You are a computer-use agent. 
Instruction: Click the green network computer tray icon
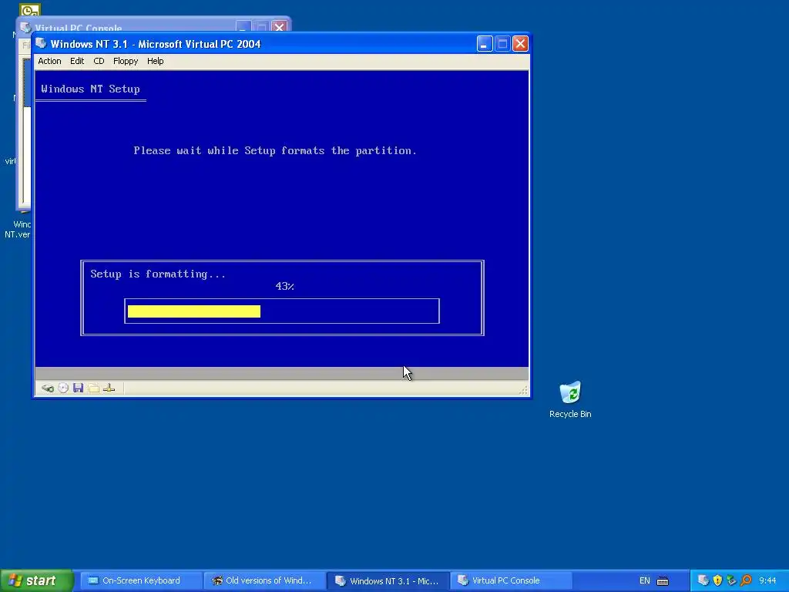click(732, 580)
